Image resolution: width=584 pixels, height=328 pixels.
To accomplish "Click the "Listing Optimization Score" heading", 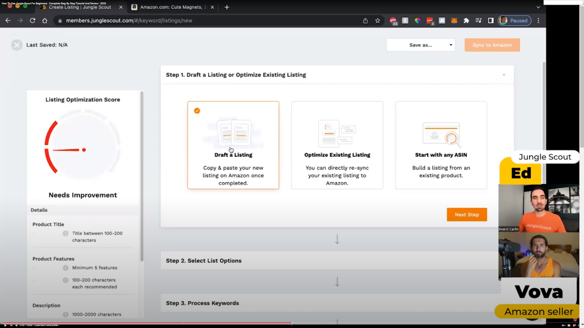I will 83,100.
